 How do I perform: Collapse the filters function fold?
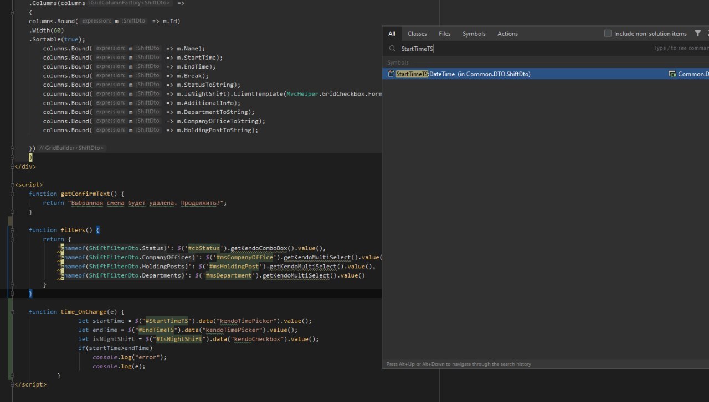[x=13, y=230]
